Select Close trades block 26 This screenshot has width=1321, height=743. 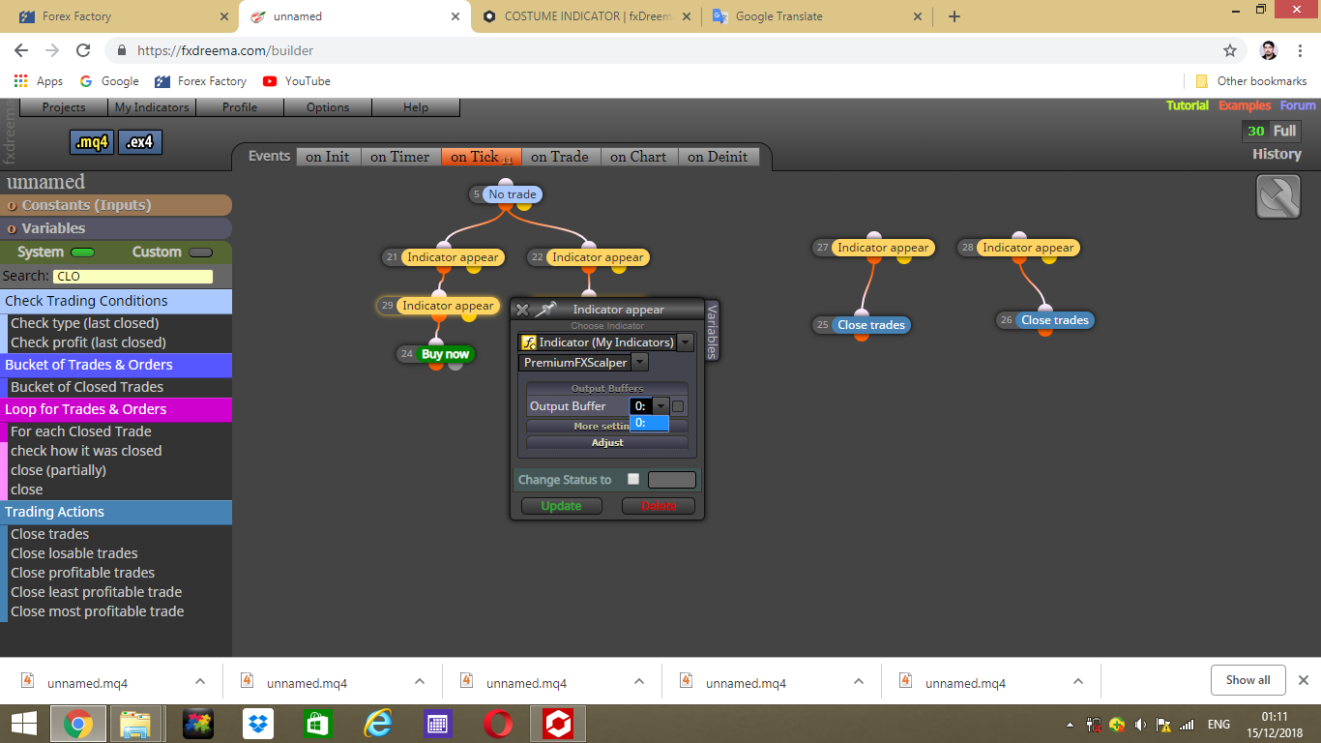(x=1055, y=320)
